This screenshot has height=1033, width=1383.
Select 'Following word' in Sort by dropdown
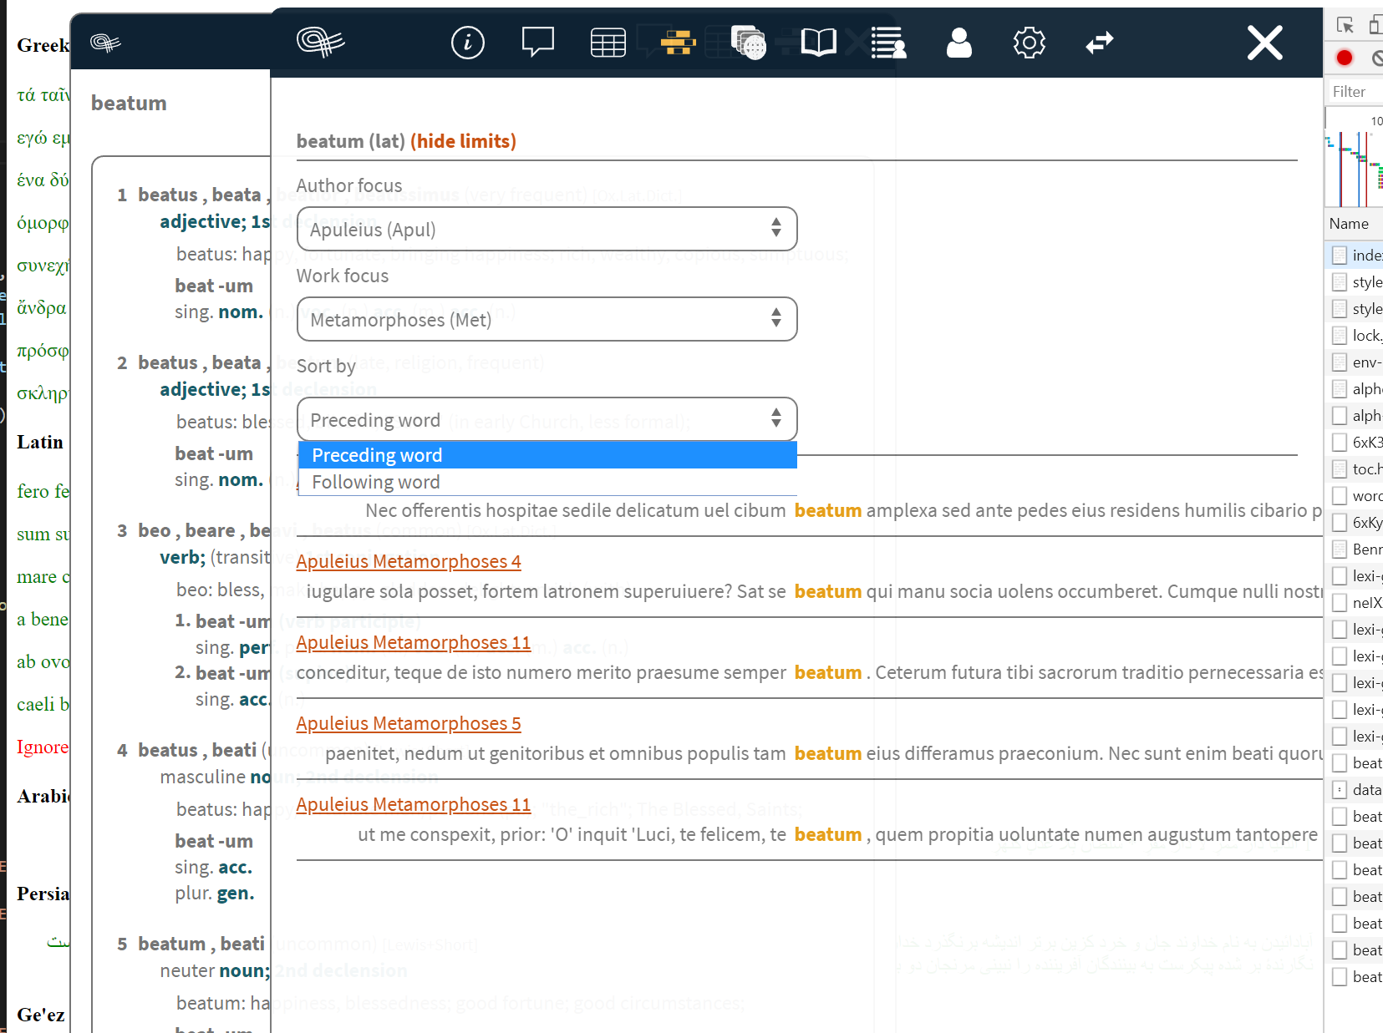coord(375,482)
